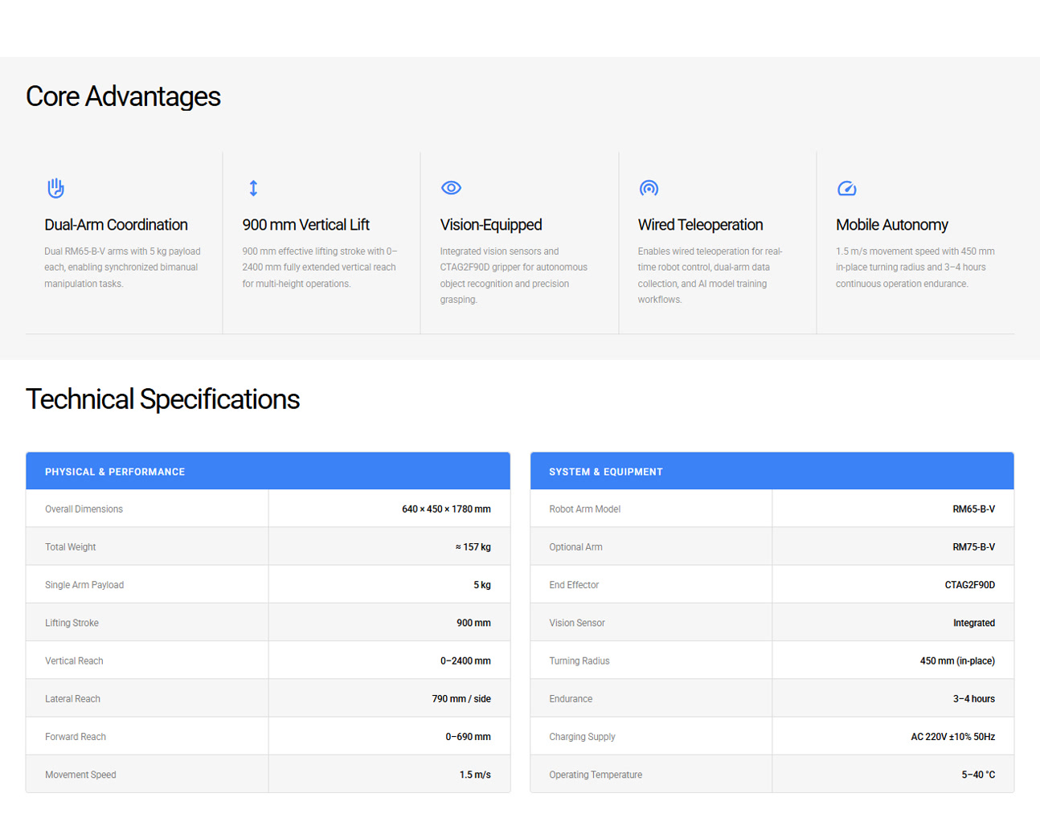Click the 900 mm Vertical Lift title
The width and height of the screenshot is (1040, 818).
tap(305, 225)
